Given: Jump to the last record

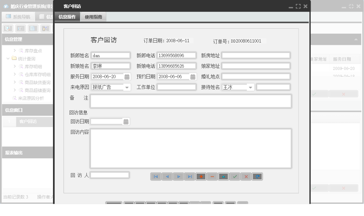Looking at the screenshot, I should click(190, 176).
